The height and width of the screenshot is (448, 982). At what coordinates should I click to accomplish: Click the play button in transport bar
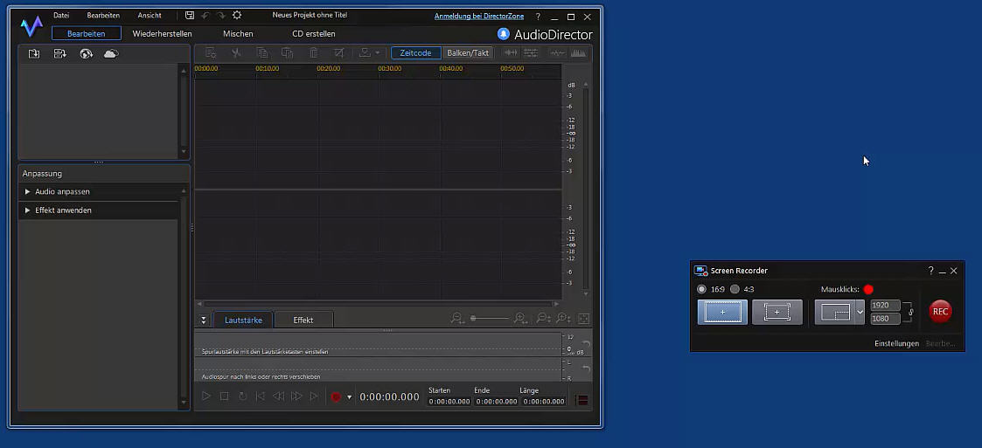pyautogui.click(x=206, y=396)
